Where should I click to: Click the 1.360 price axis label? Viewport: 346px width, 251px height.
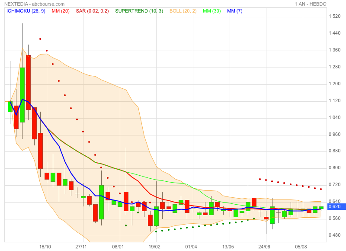click(x=334, y=50)
